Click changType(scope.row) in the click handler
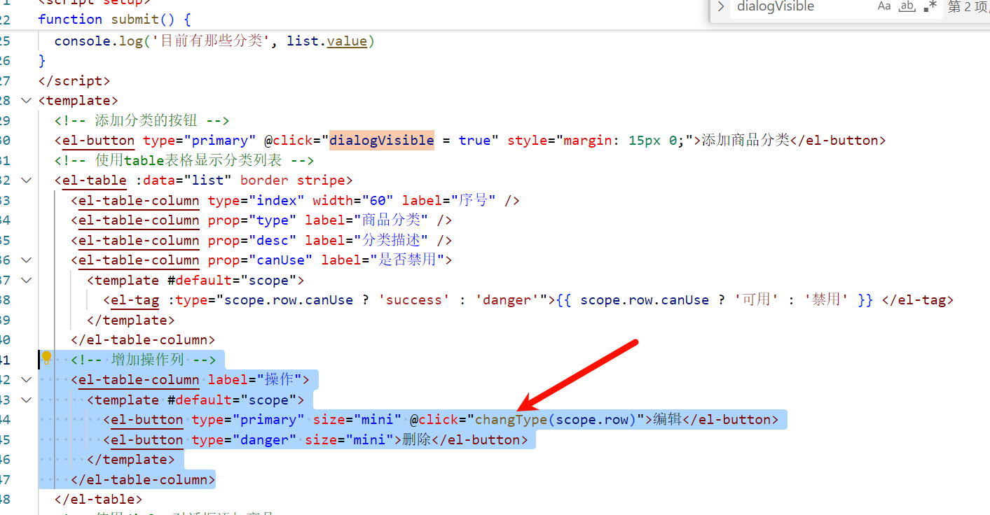Viewport: 990px width, 515px height. pos(554,419)
